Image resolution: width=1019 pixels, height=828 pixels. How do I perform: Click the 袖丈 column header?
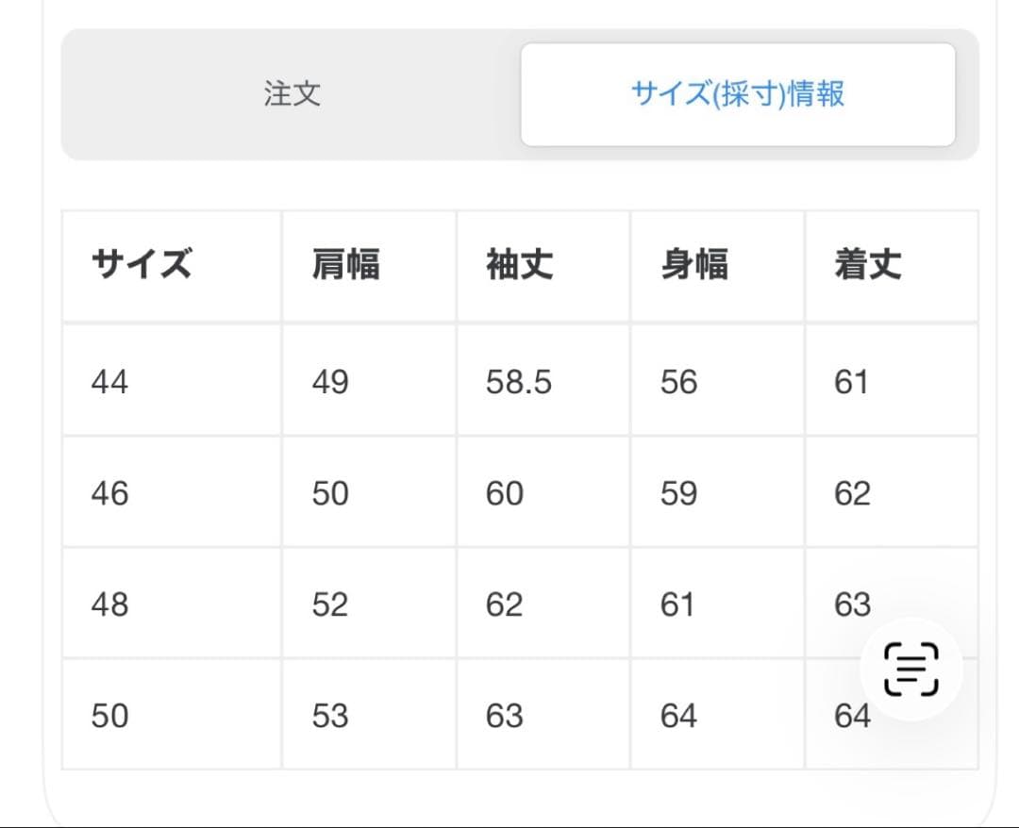click(520, 265)
